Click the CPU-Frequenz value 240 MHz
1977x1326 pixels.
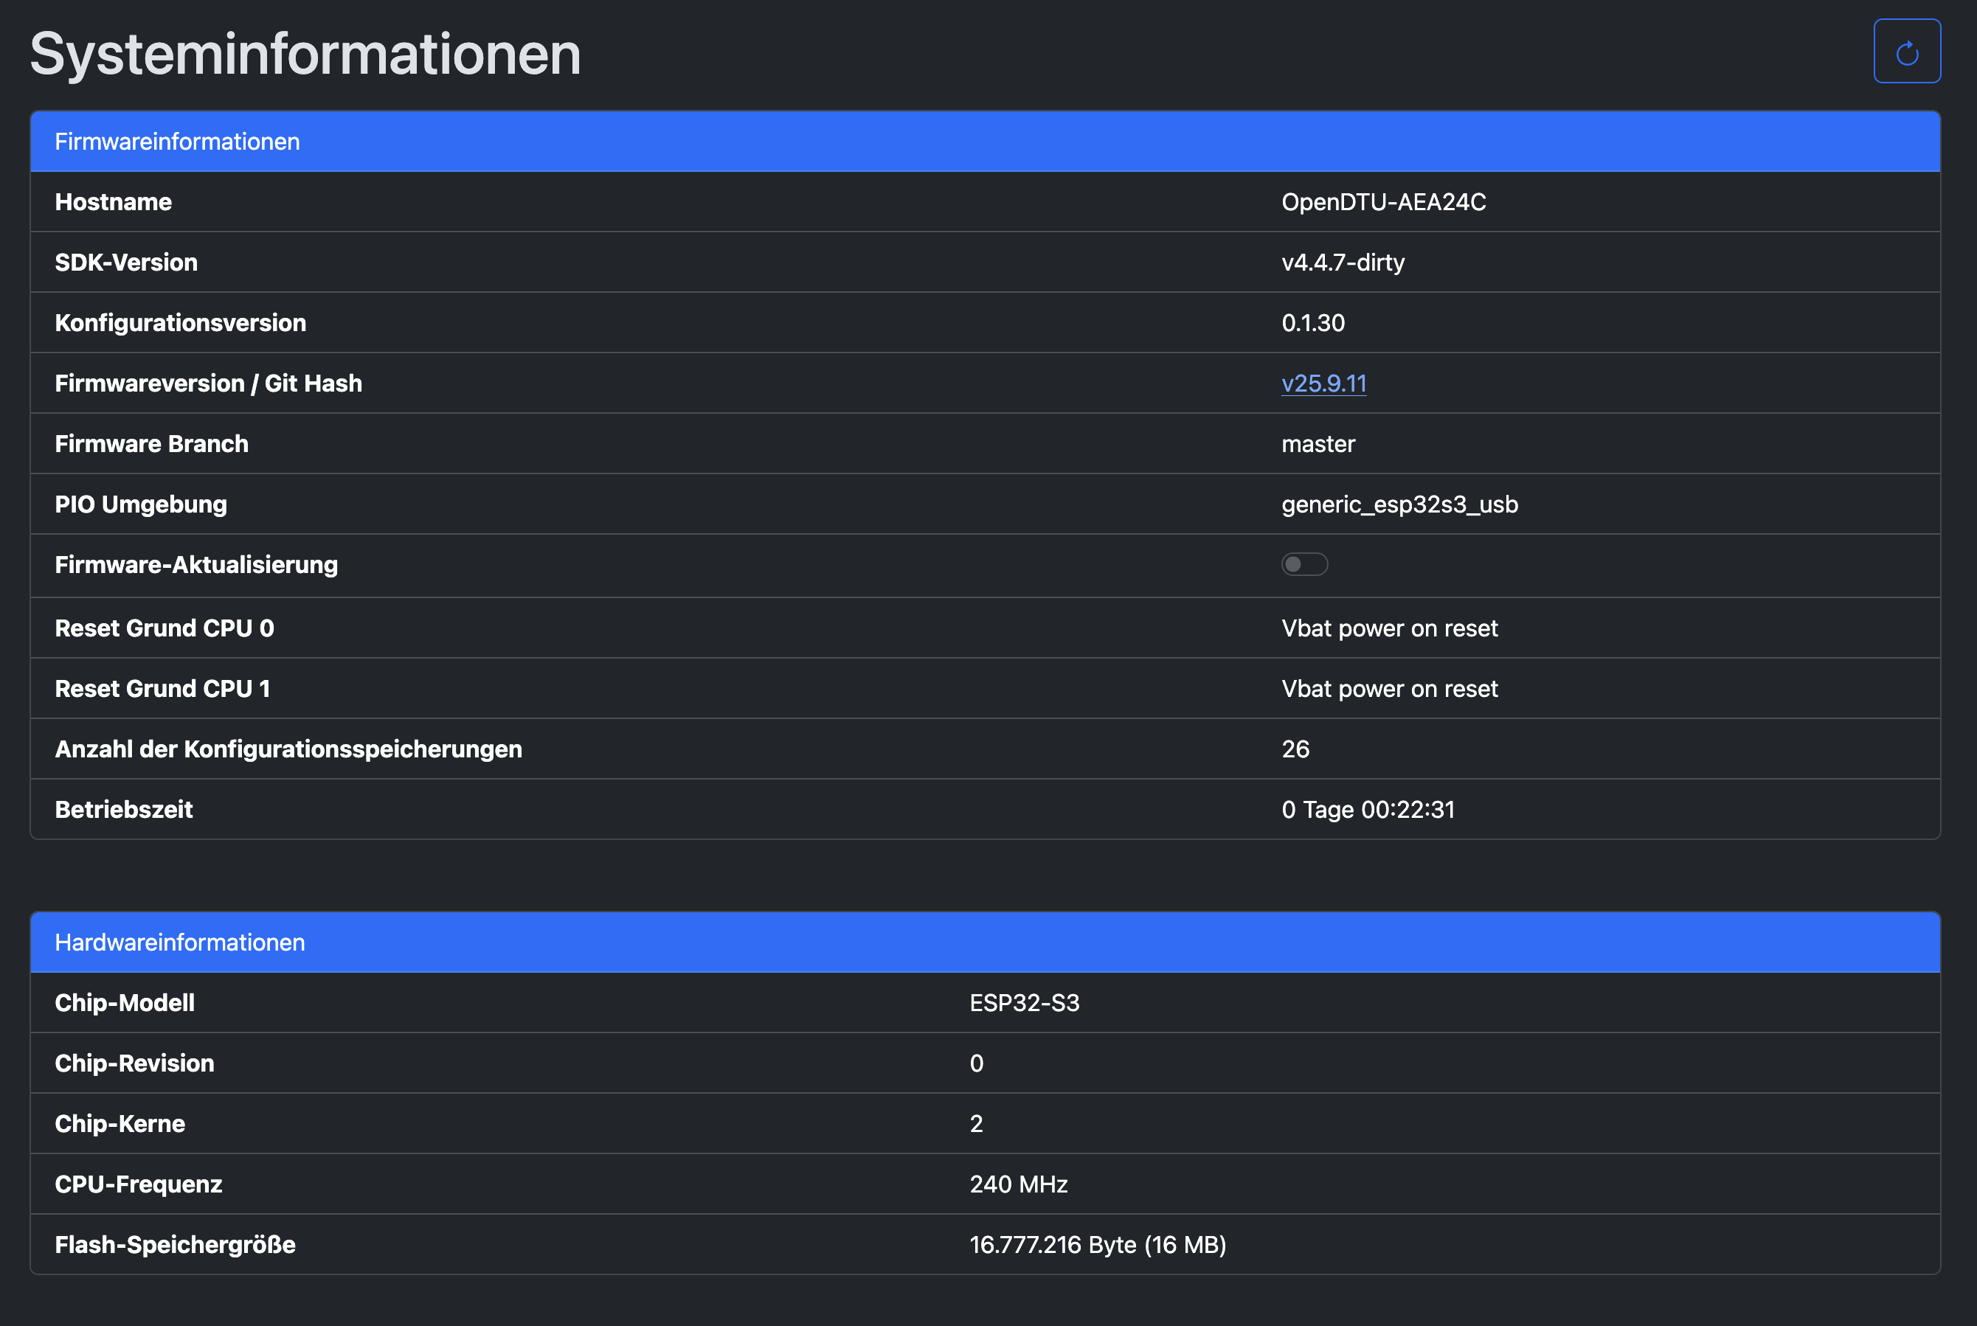click(1018, 1184)
